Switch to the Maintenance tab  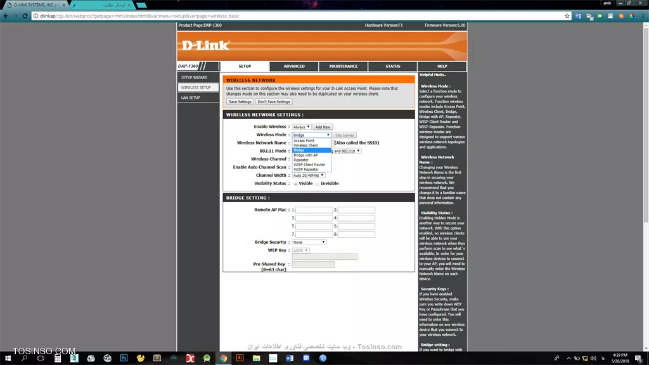tap(343, 66)
